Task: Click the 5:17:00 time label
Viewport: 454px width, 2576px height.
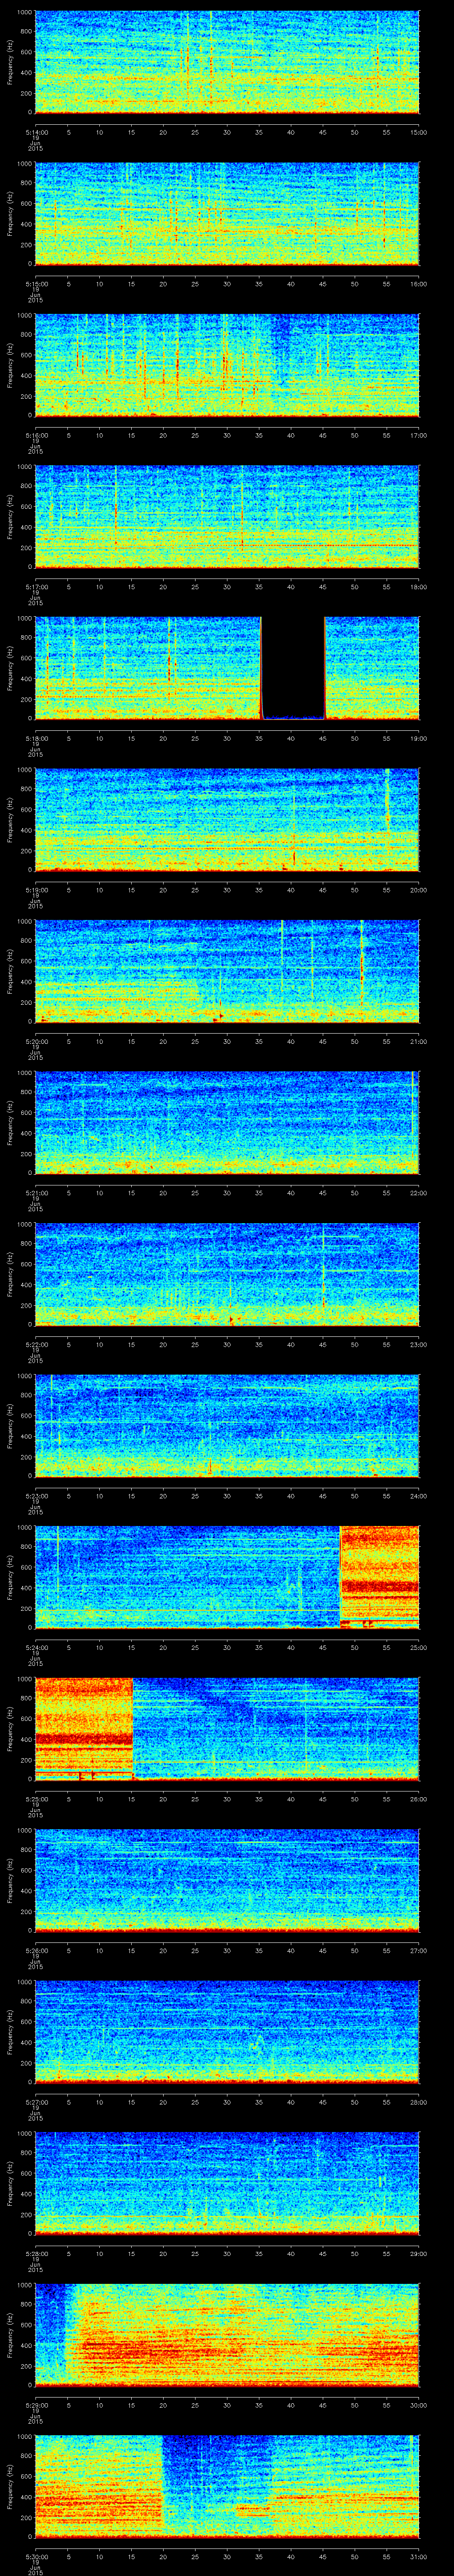Action: pyautogui.click(x=36, y=587)
